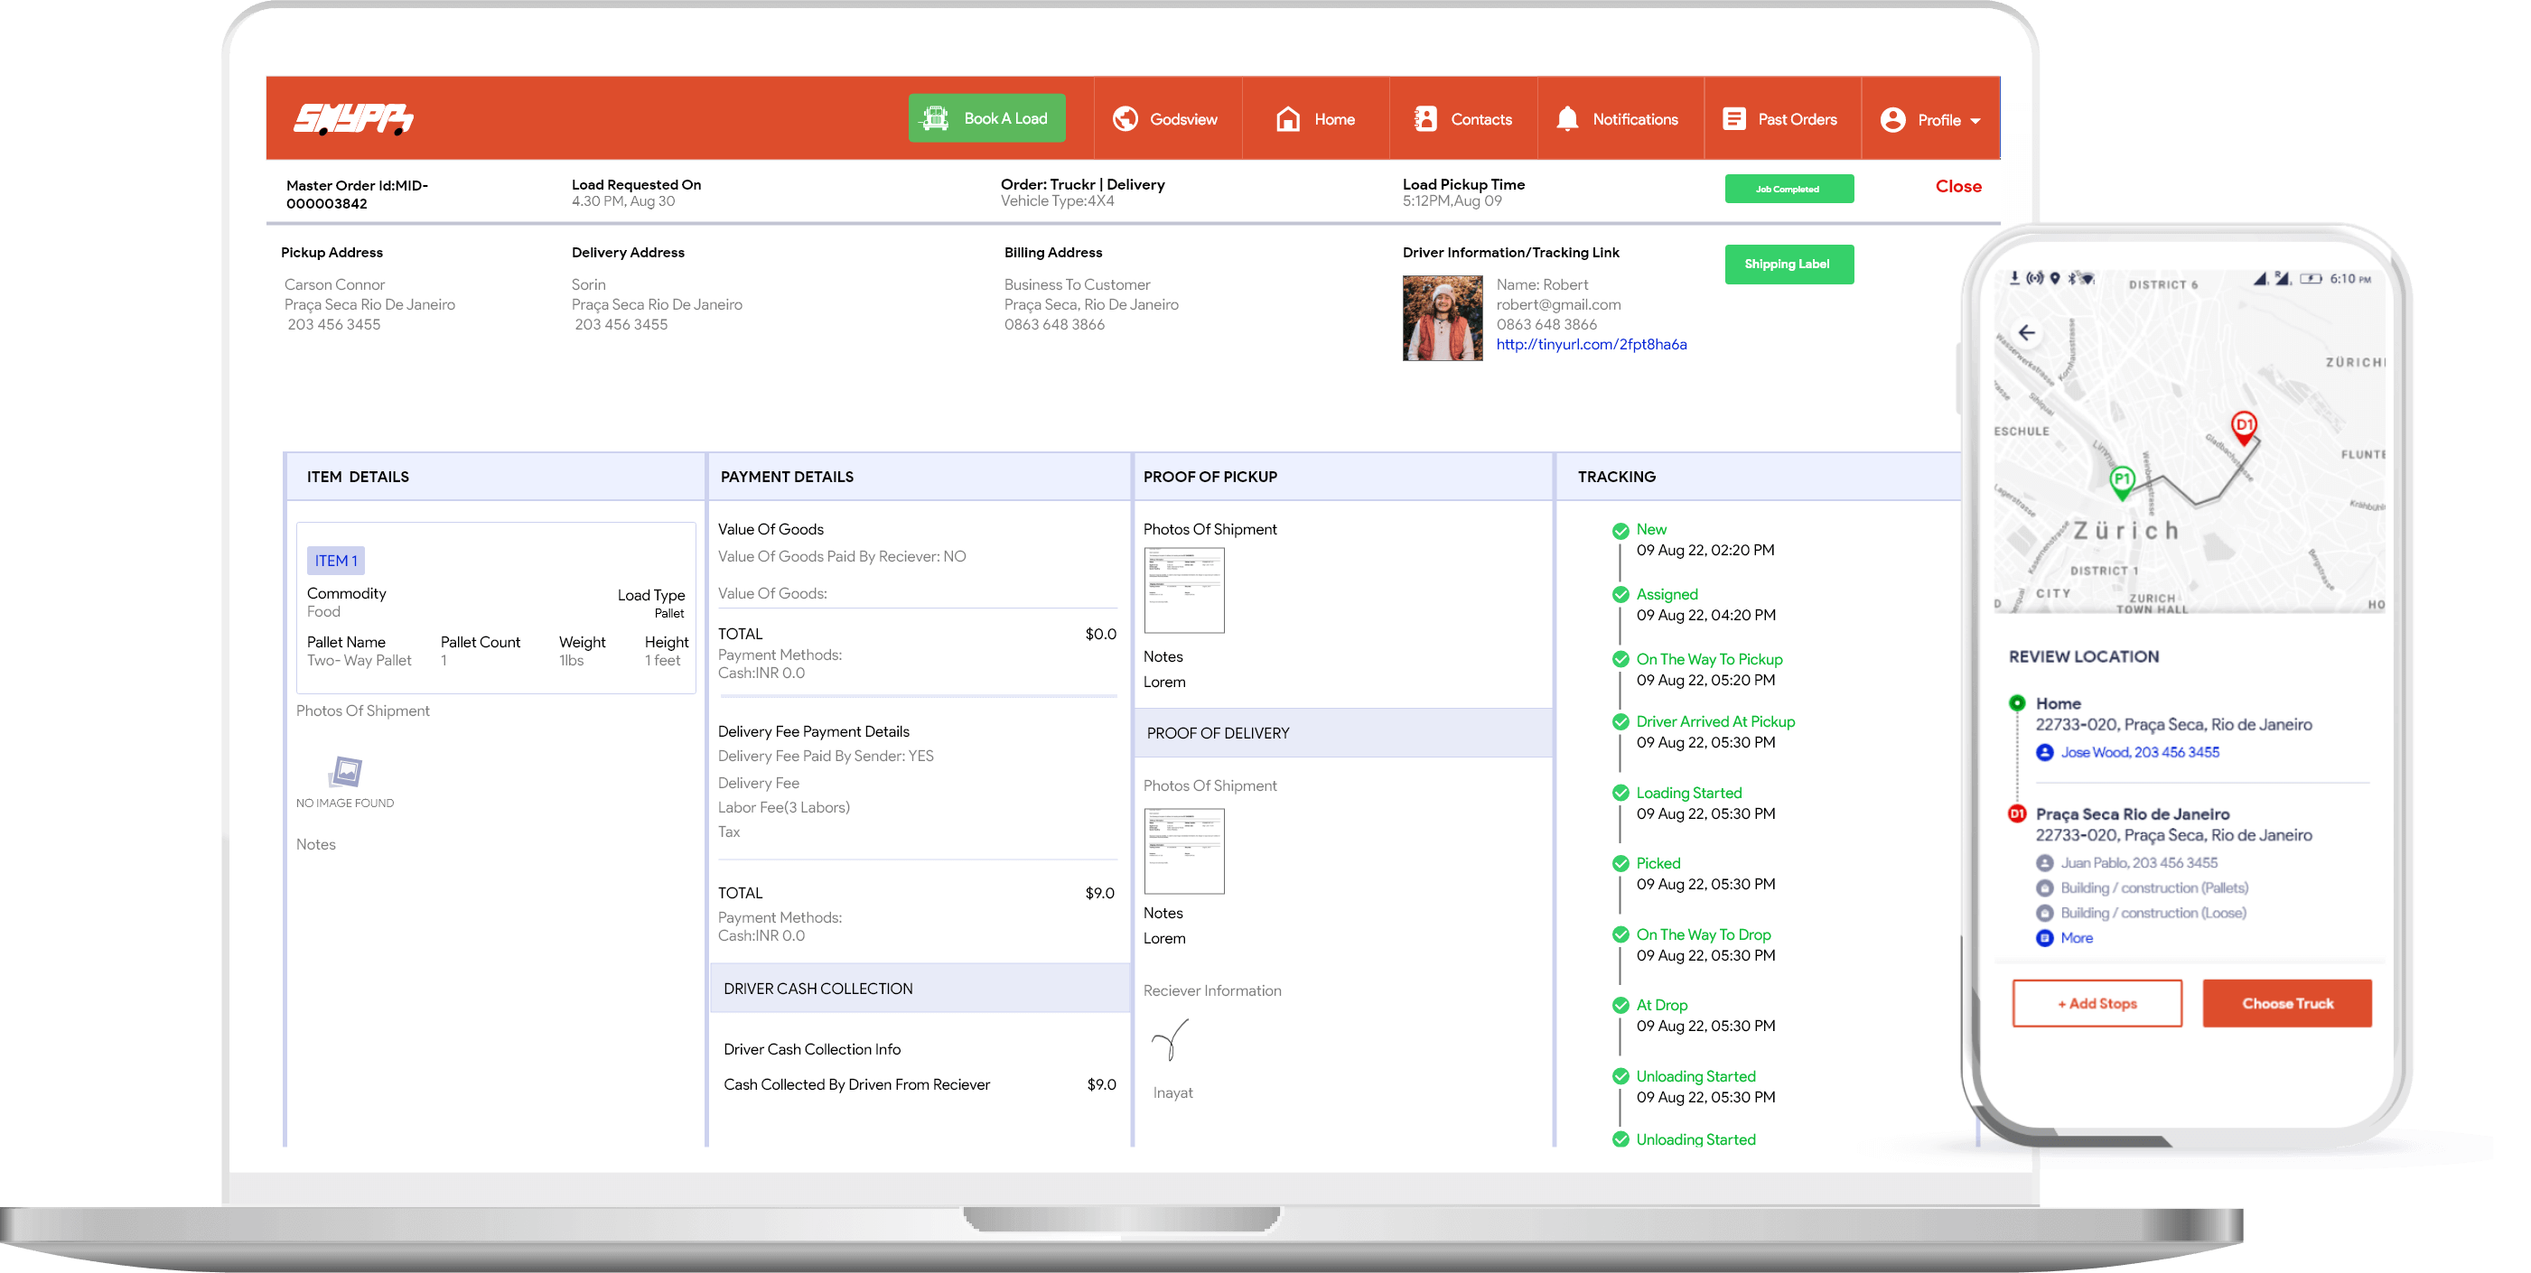Click the Tracking panel header
Viewport: 2531px width, 1273px height.
point(1760,478)
